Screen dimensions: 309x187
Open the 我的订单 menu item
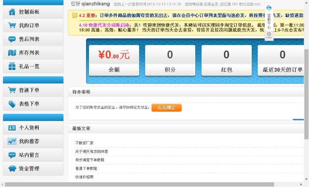pos(33,26)
